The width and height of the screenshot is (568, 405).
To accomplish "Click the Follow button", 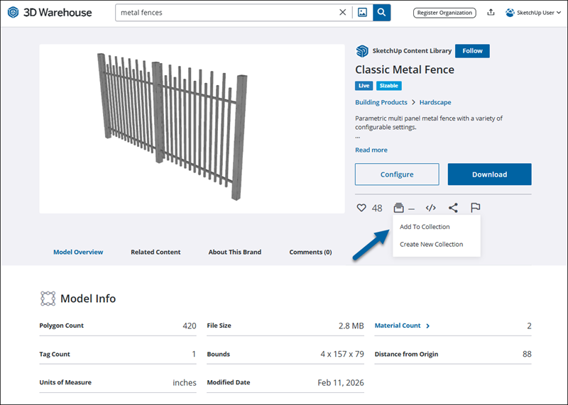I will tap(472, 51).
